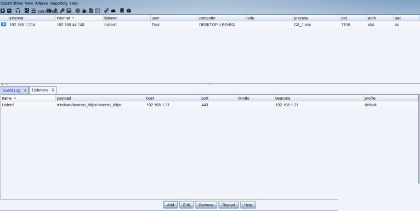Click the Connect to team server plus icon

coord(2,11)
